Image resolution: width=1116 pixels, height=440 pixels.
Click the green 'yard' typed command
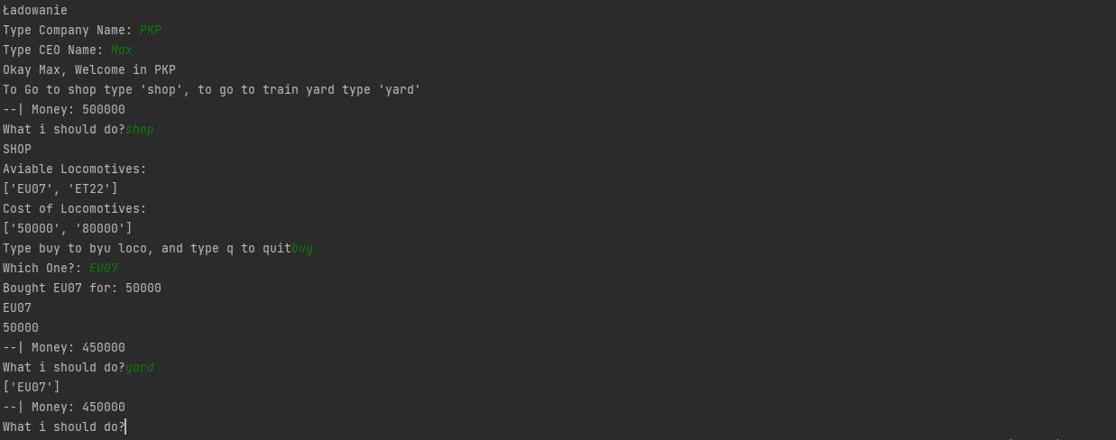click(140, 367)
